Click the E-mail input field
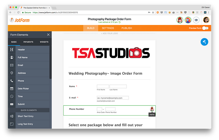This screenshot has height=140, width=219. click(x=113, y=98)
